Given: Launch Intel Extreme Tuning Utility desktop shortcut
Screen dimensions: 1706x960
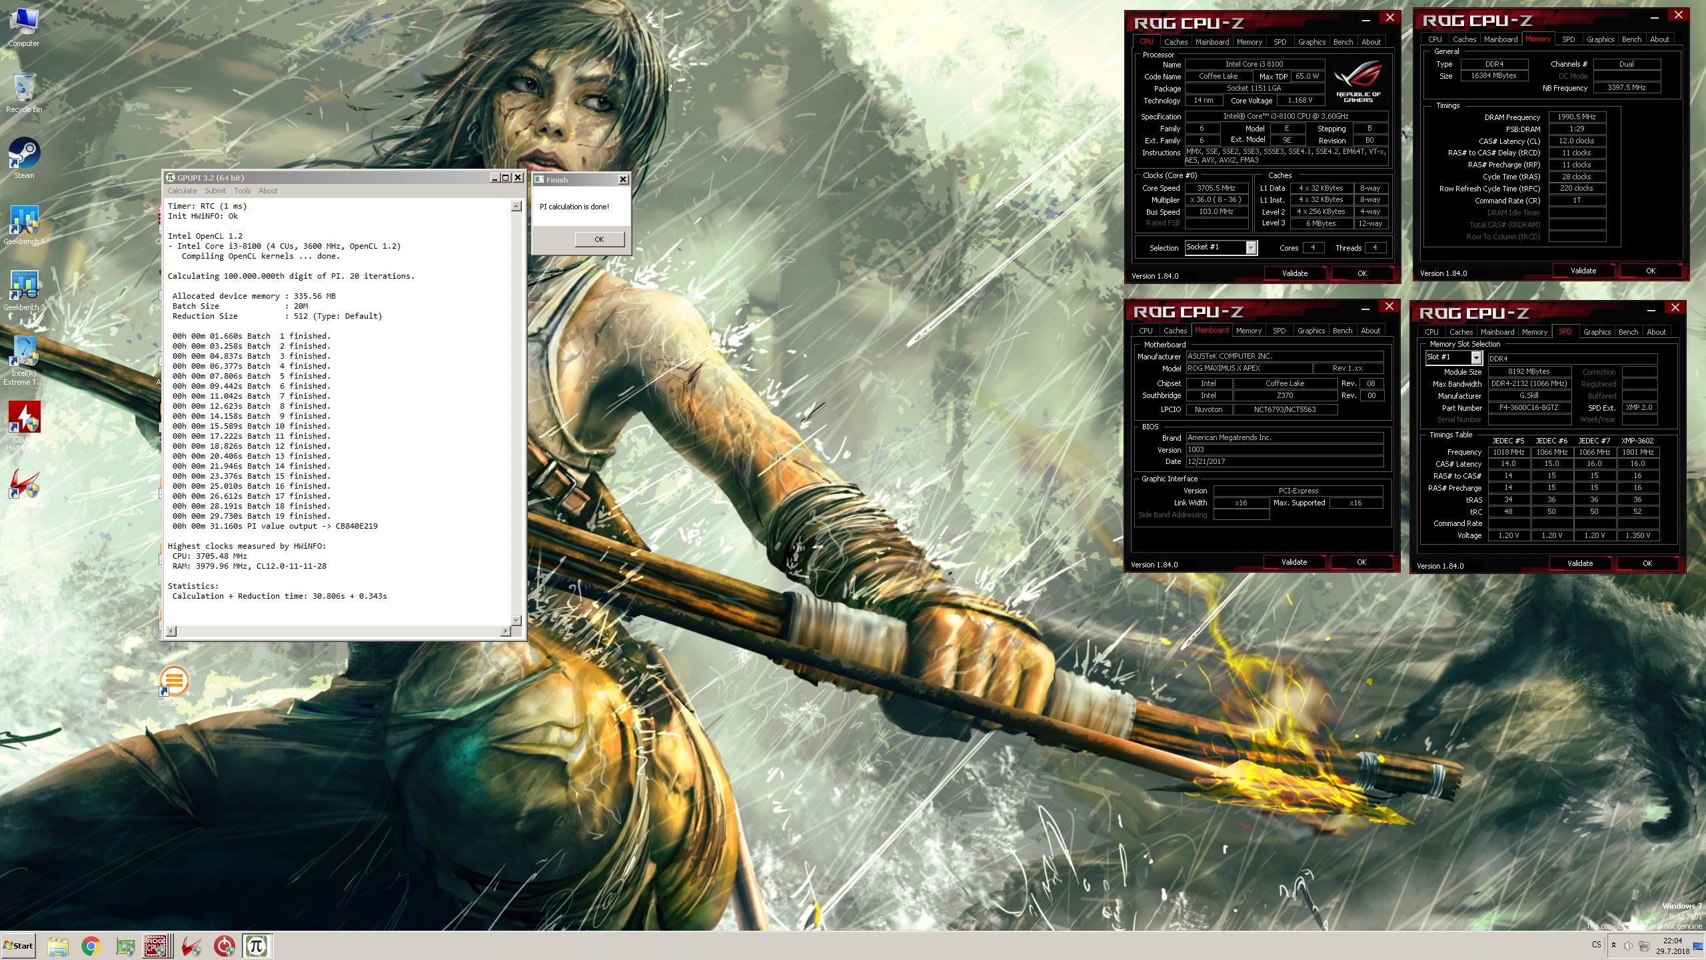Looking at the screenshot, I should click(24, 361).
